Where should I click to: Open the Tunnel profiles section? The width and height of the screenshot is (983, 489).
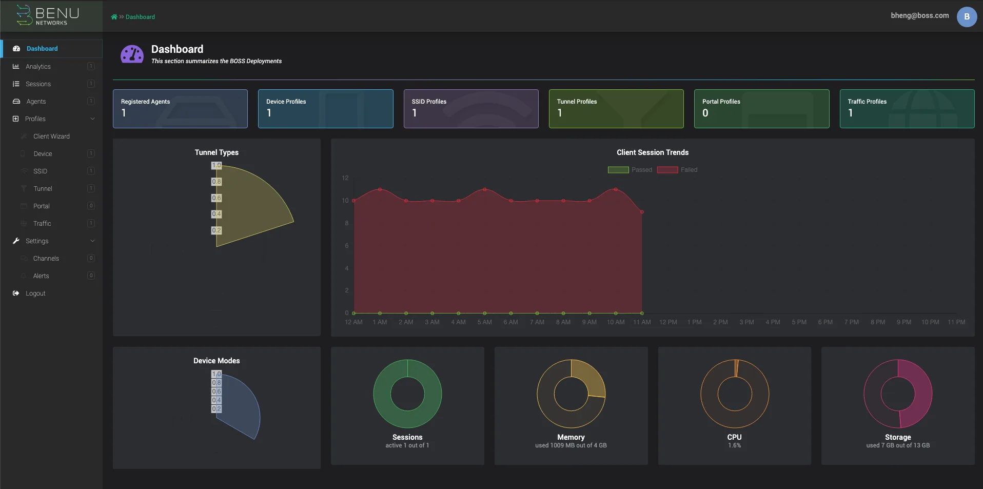(43, 188)
